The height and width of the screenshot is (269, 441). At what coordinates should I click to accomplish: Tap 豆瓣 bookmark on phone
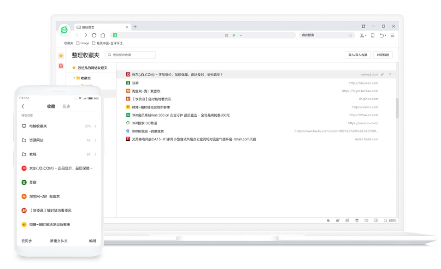[x=59, y=182]
